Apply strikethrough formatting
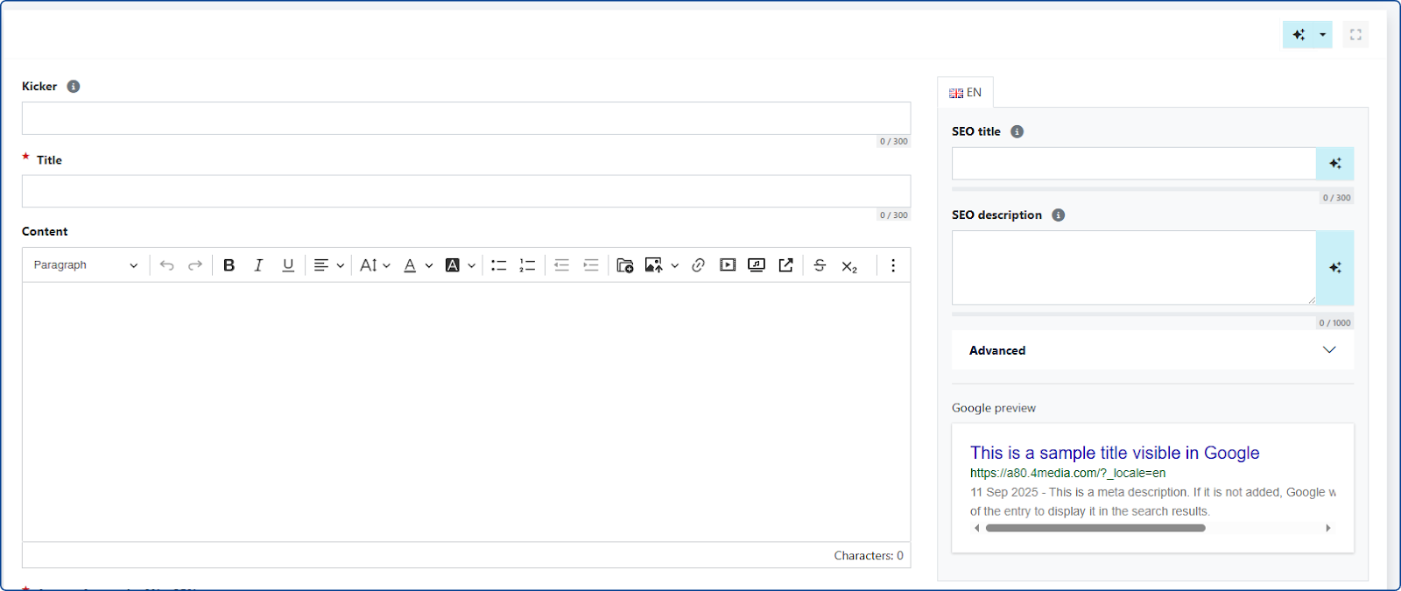Screen dimensions: 1401x591 coord(820,265)
